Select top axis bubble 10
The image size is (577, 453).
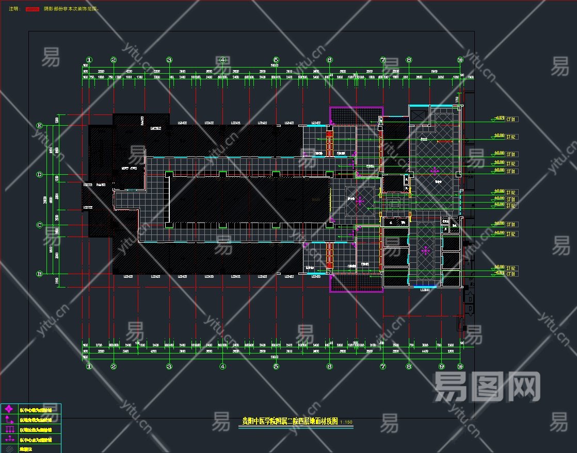[x=460, y=59]
